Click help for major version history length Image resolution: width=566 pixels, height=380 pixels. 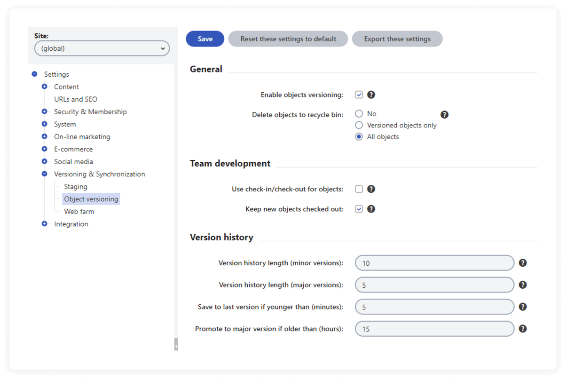tap(523, 285)
